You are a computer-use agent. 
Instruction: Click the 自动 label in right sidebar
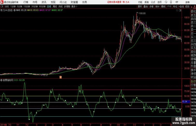[193, 81]
